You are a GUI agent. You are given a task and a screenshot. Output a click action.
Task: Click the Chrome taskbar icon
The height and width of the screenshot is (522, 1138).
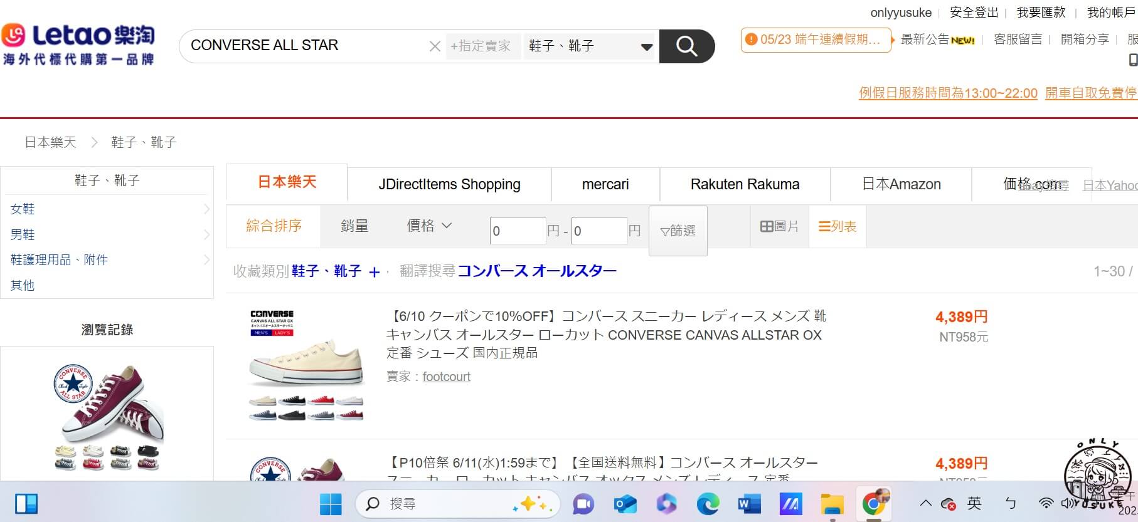coord(874,504)
